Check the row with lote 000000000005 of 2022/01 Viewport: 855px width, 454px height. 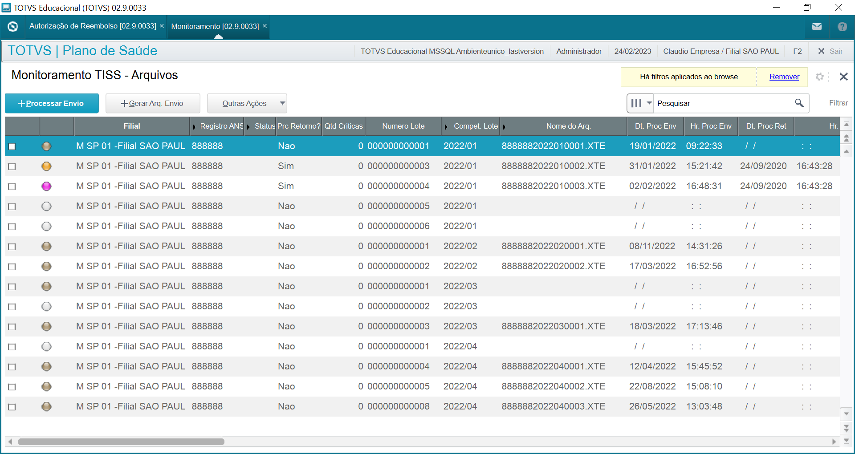(x=12, y=207)
